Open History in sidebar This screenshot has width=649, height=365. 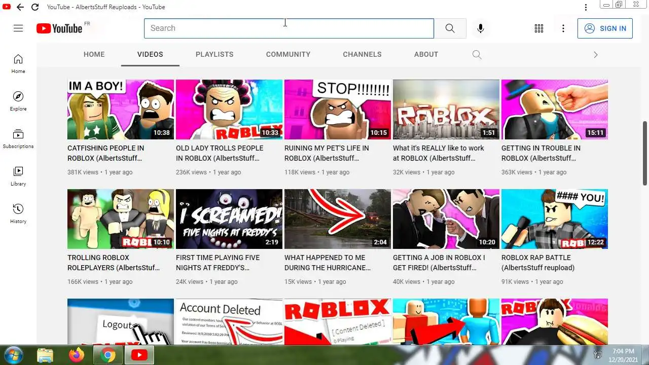[x=18, y=214]
